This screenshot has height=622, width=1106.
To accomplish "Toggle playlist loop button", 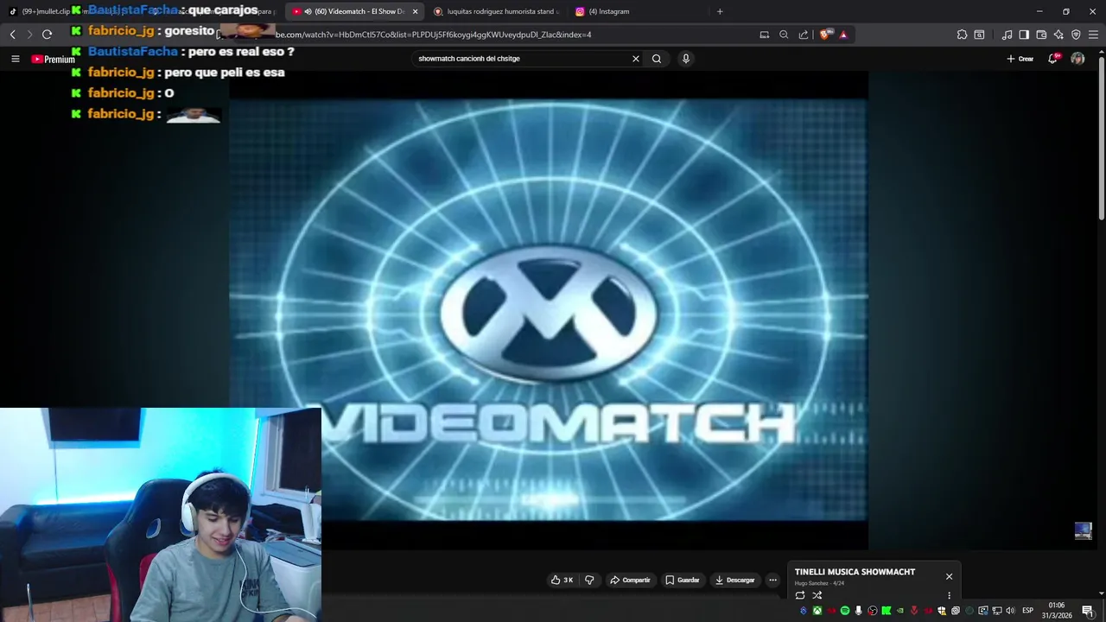I will [800, 595].
